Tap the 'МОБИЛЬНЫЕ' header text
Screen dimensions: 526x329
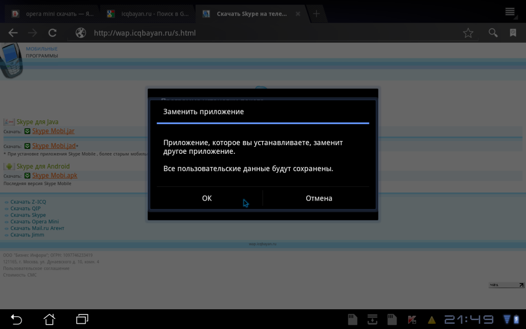coord(42,49)
